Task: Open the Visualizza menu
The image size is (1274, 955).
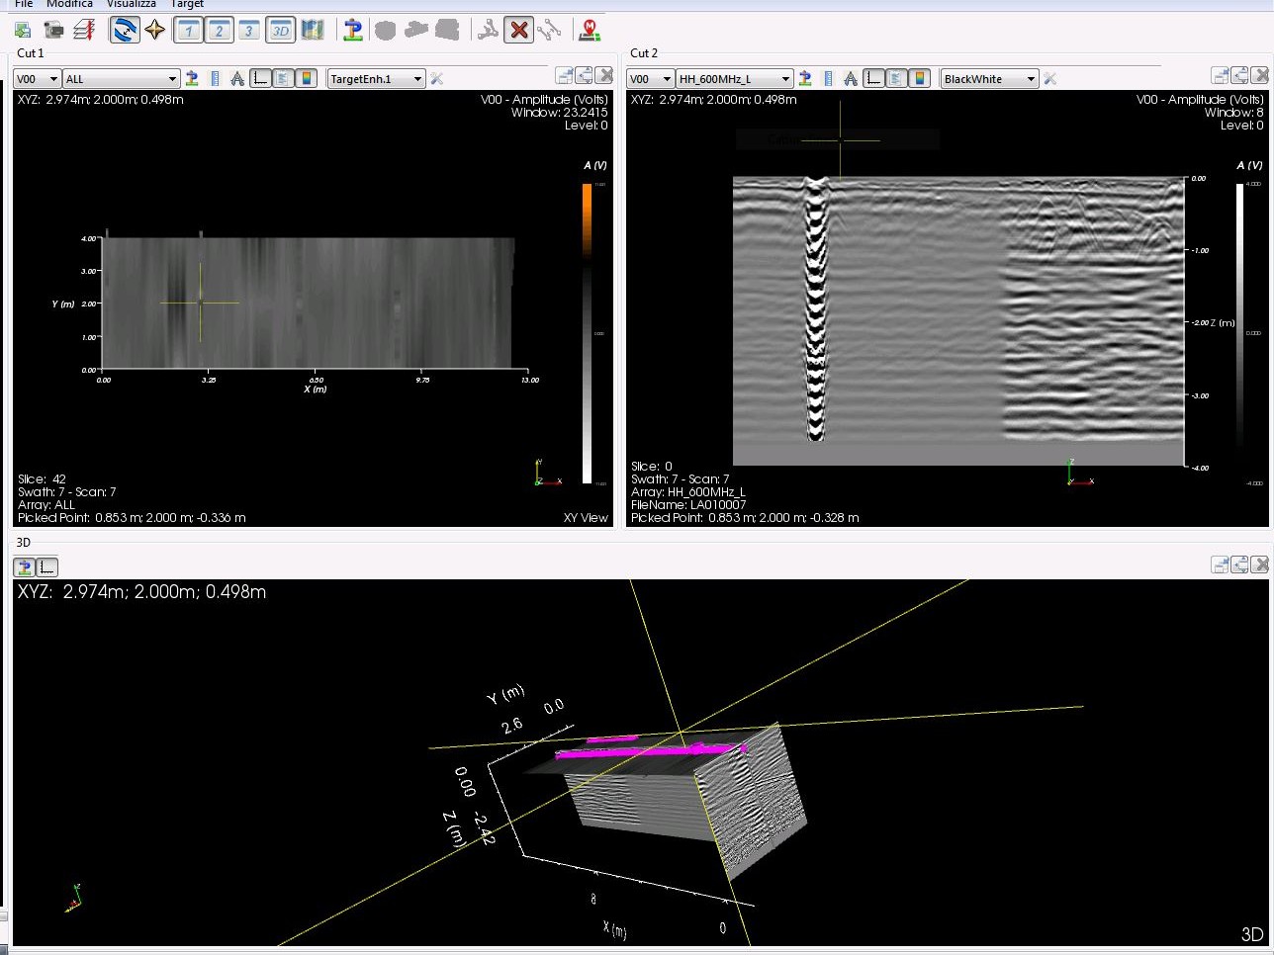Action: click(132, 4)
